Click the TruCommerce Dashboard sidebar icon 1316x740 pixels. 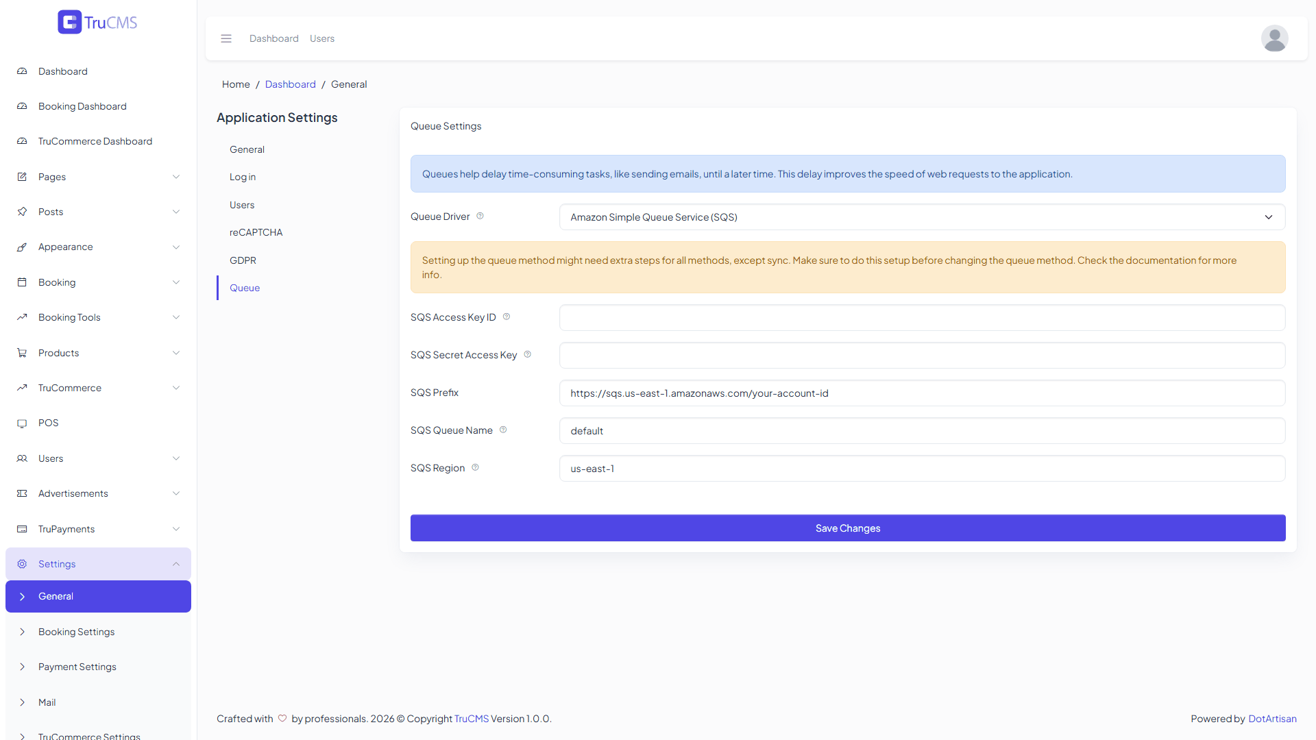tap(22, 141)
